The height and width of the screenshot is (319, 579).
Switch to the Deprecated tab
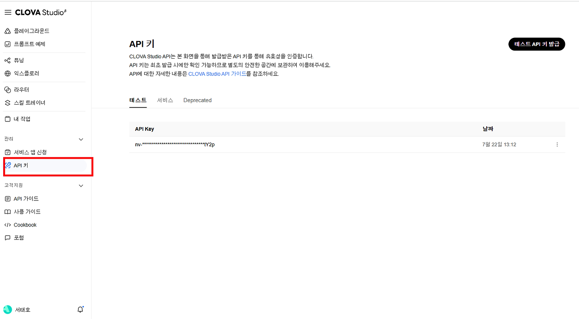(x=198, y=100)
